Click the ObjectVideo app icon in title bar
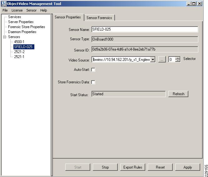The image size is (208, 177). point(4,3)
